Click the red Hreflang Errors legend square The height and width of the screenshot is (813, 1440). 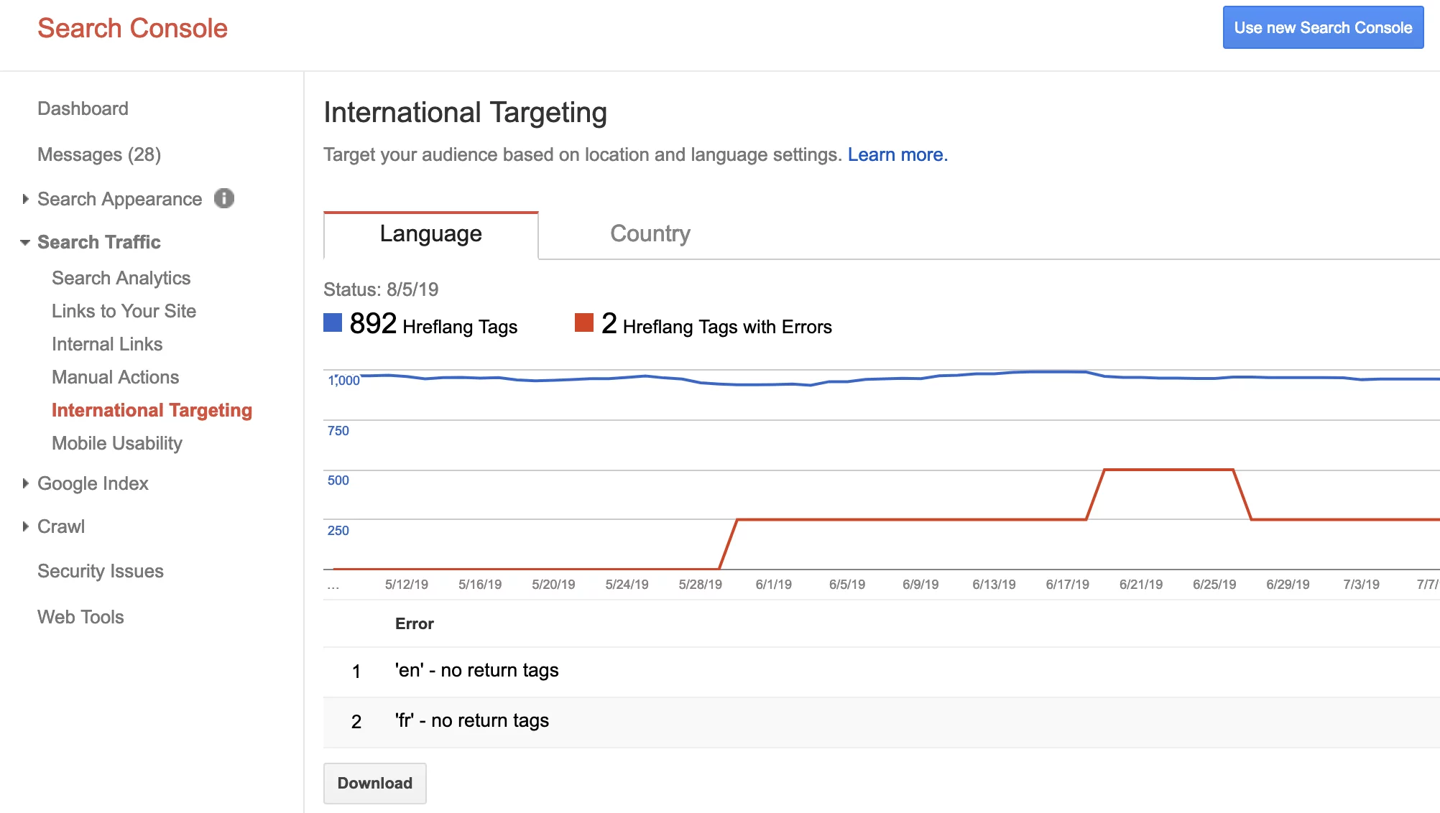click(584, 323)
